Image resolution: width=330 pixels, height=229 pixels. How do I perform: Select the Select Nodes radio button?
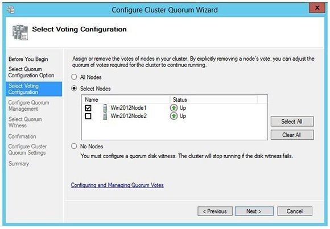(x=74, y=89)
